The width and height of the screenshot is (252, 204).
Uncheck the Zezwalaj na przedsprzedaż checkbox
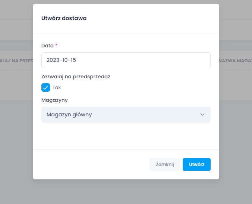[x=45, y=88]
